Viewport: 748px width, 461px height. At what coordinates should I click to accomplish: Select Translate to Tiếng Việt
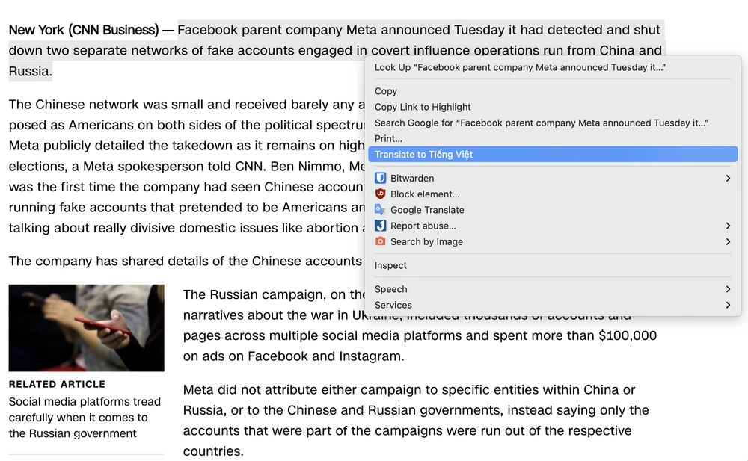(x=423, y=155)
